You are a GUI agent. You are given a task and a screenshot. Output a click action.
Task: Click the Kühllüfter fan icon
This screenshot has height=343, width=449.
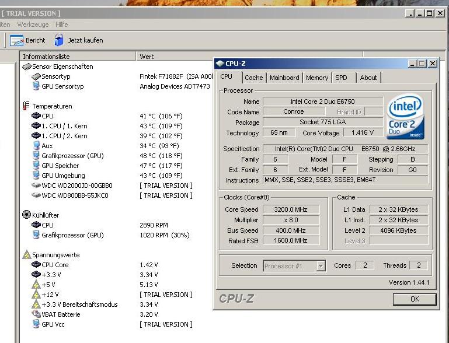point(26,215)
